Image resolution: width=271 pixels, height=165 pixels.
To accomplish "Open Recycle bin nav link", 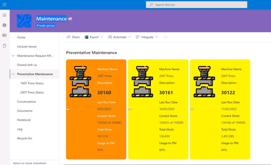I will pyautogui.click(x=25, y=138).
